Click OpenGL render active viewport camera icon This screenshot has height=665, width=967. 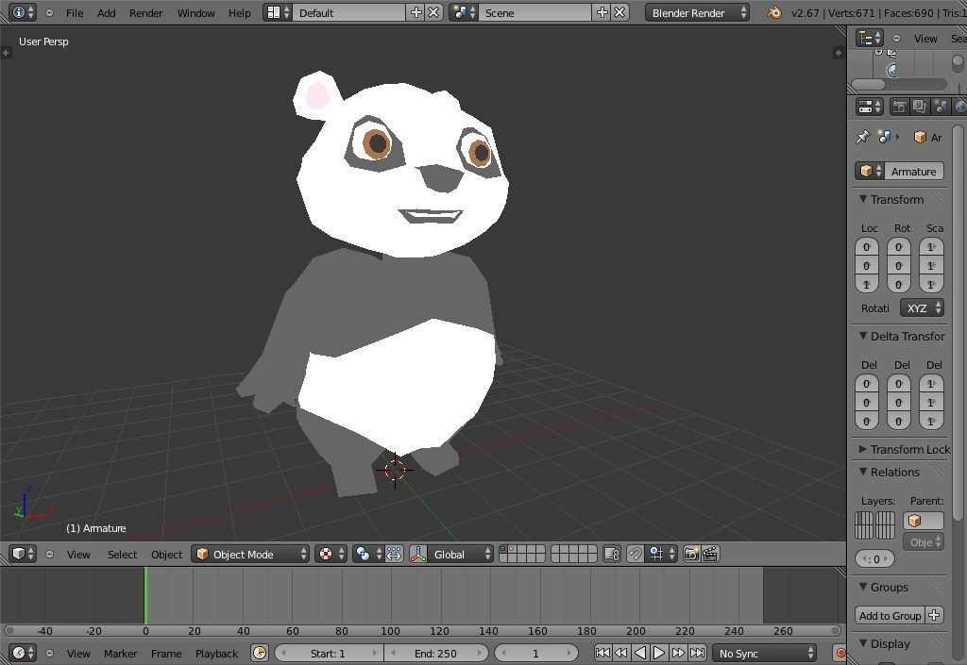pos(691,555)
